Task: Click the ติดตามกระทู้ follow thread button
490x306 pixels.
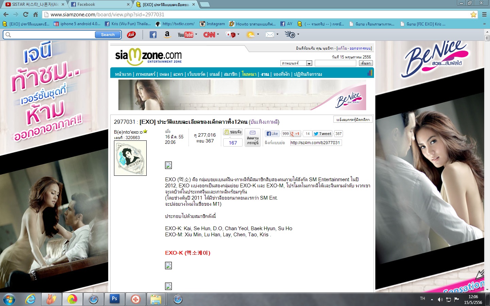Action: (252, 138)
